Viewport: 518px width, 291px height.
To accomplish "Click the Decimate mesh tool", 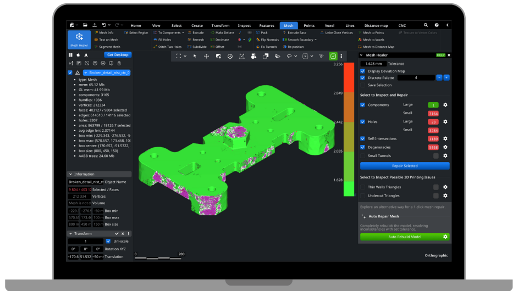I will pyautogui.click(x=221, y=40).
